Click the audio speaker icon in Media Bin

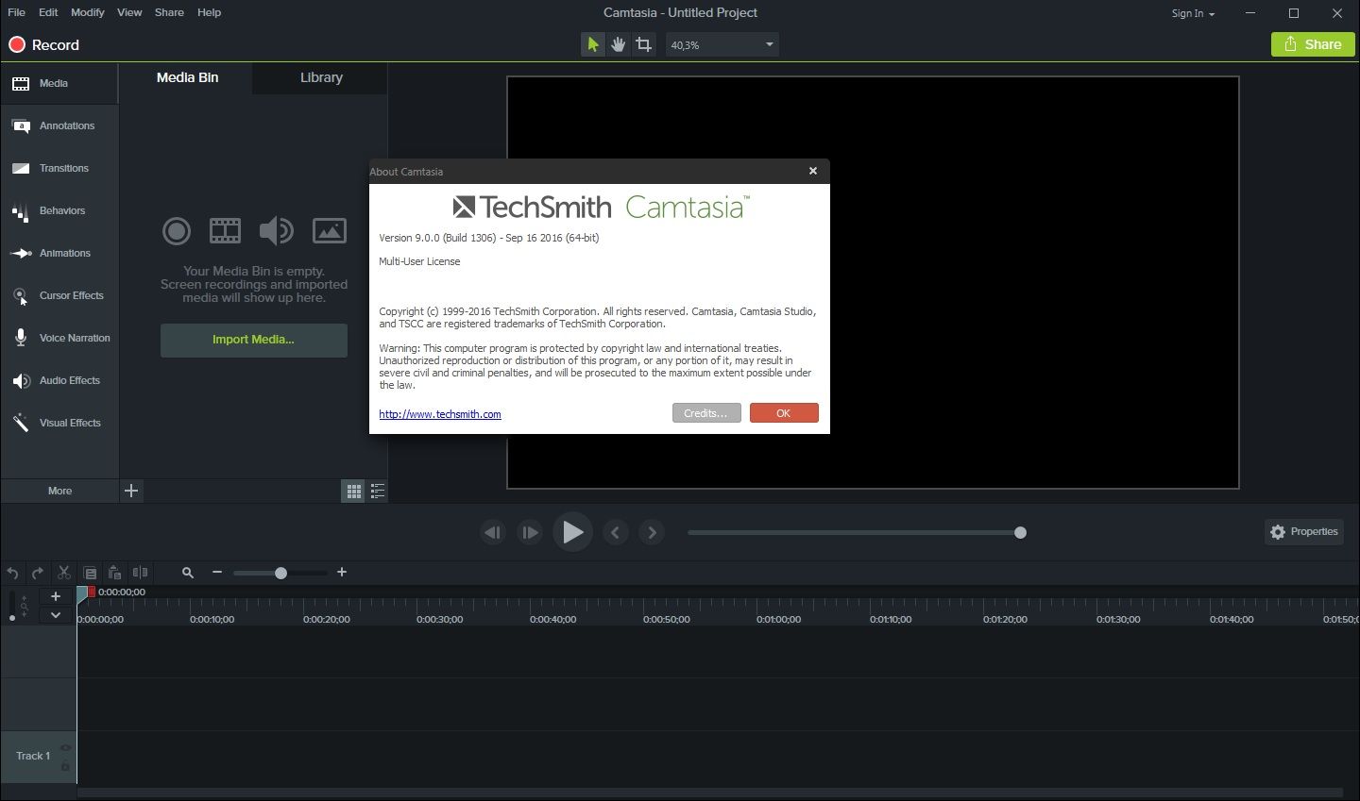tap(277, 230)
